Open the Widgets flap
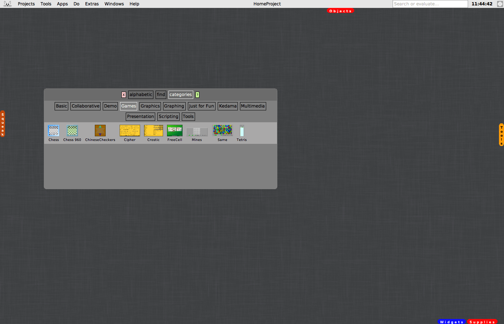 point(452,322)
